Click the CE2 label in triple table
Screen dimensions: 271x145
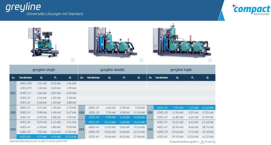pos(150,112)
